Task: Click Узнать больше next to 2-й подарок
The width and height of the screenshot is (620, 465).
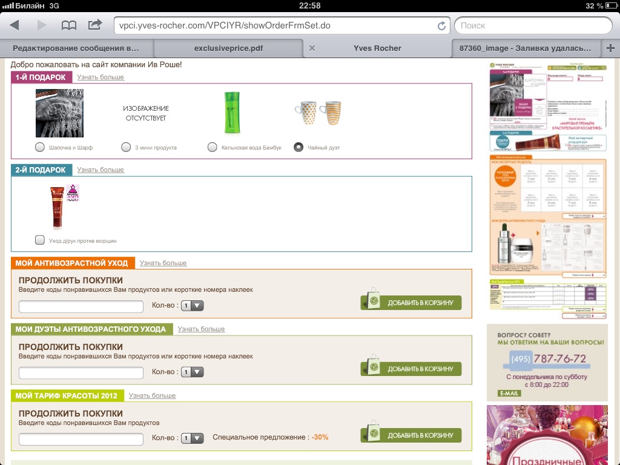Action: point(101,170)
